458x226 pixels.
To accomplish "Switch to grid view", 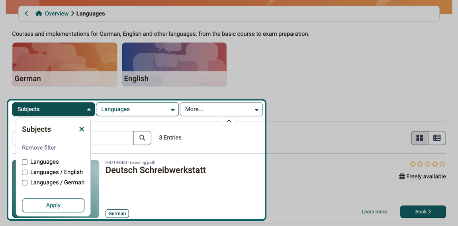I will [420, 138].
